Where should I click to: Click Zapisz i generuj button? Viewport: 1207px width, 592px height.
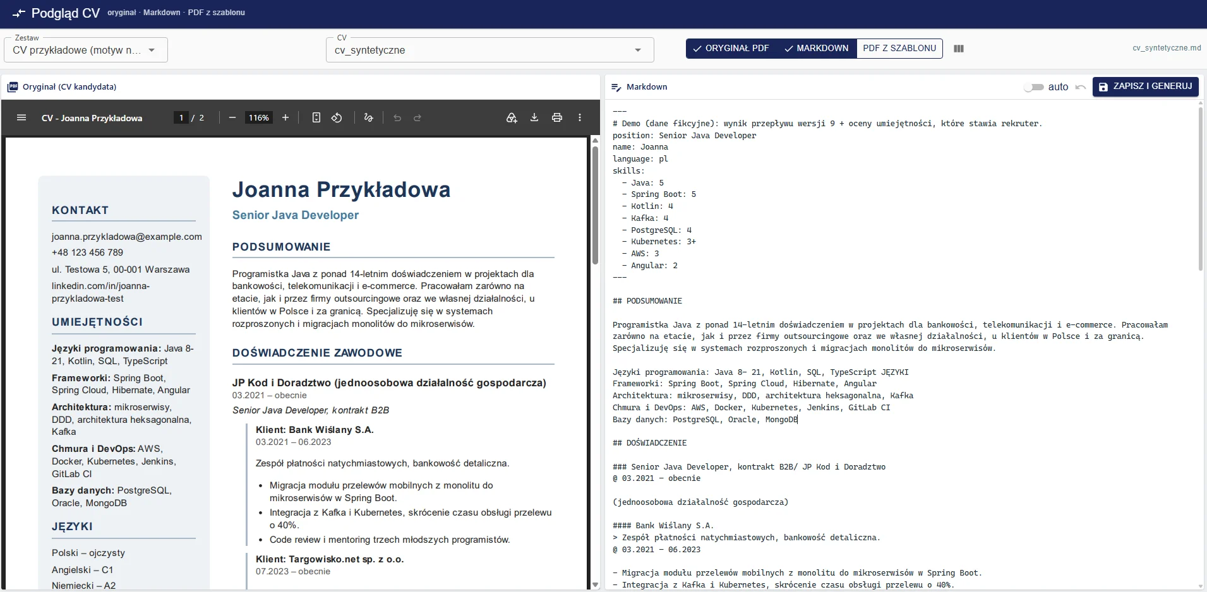click(x=1146, y=86)
